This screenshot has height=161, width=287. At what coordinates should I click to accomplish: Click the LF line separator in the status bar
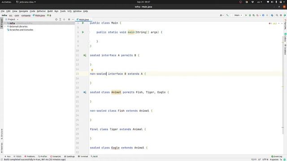tap(259, 160)
